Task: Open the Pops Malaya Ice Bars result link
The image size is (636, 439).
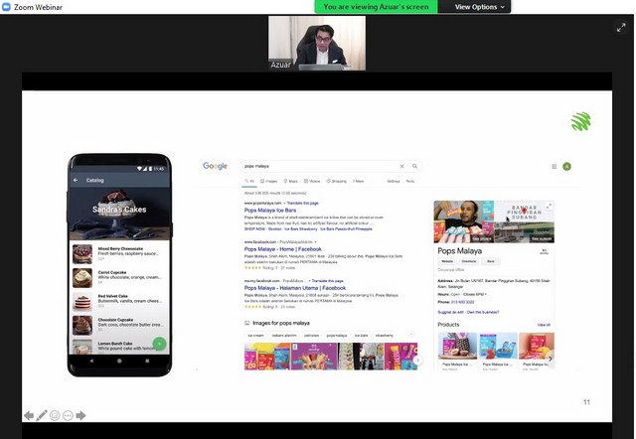Action: point(273,209)
